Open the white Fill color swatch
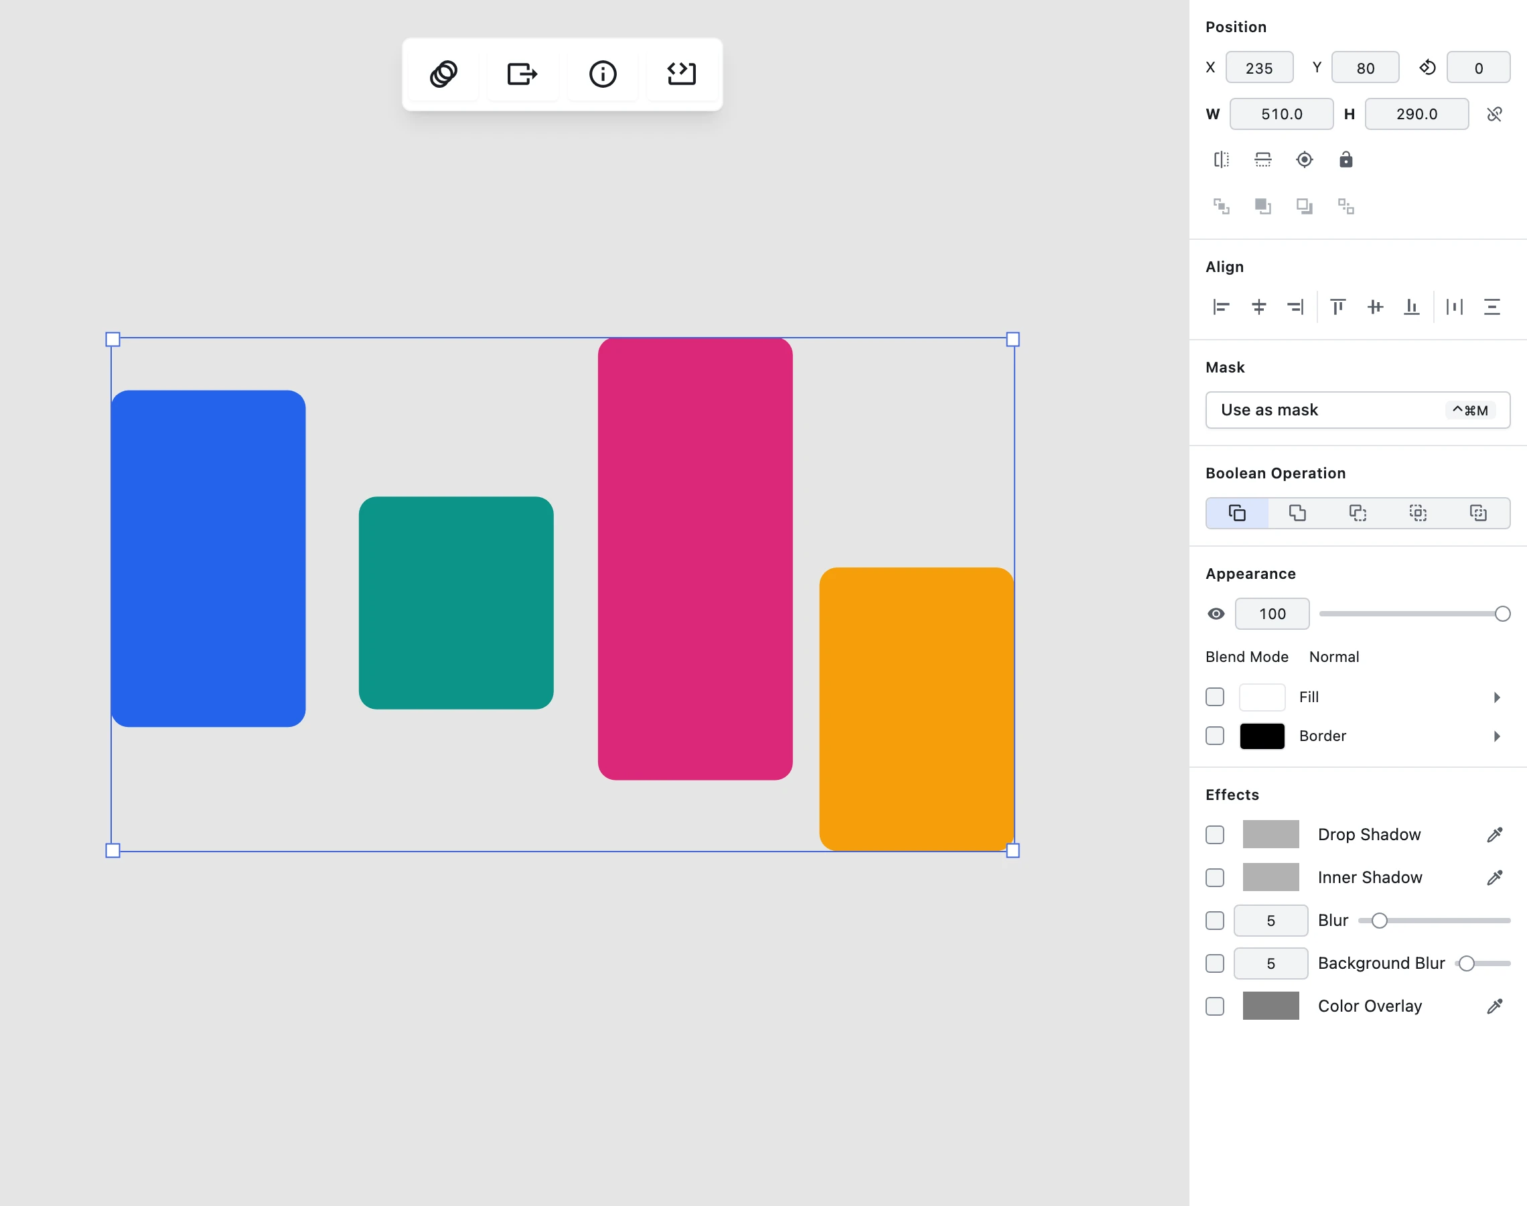 [x=1262, y=697]
